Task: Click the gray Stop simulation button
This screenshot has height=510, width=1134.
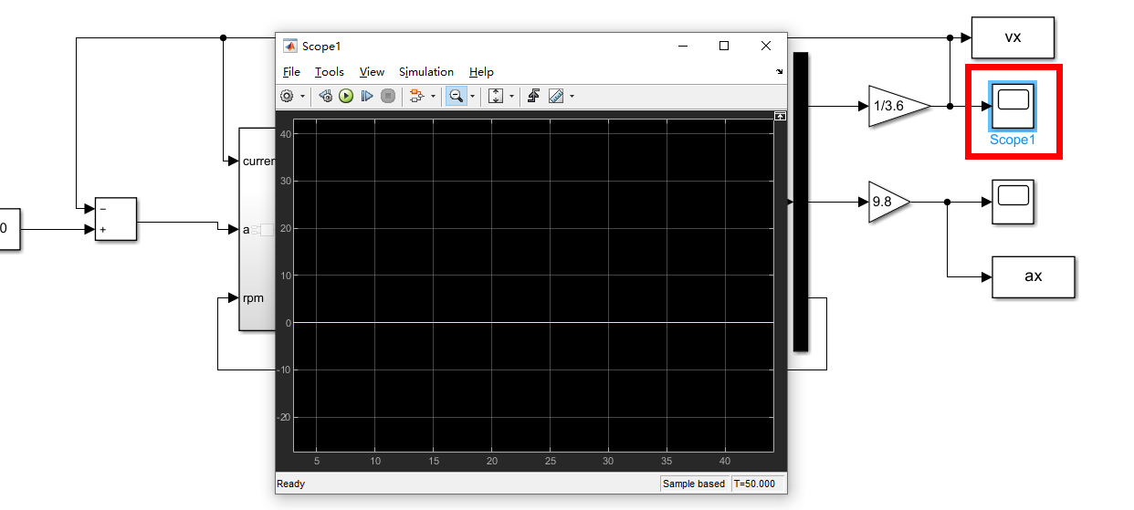Action: [x=388, y=96]
